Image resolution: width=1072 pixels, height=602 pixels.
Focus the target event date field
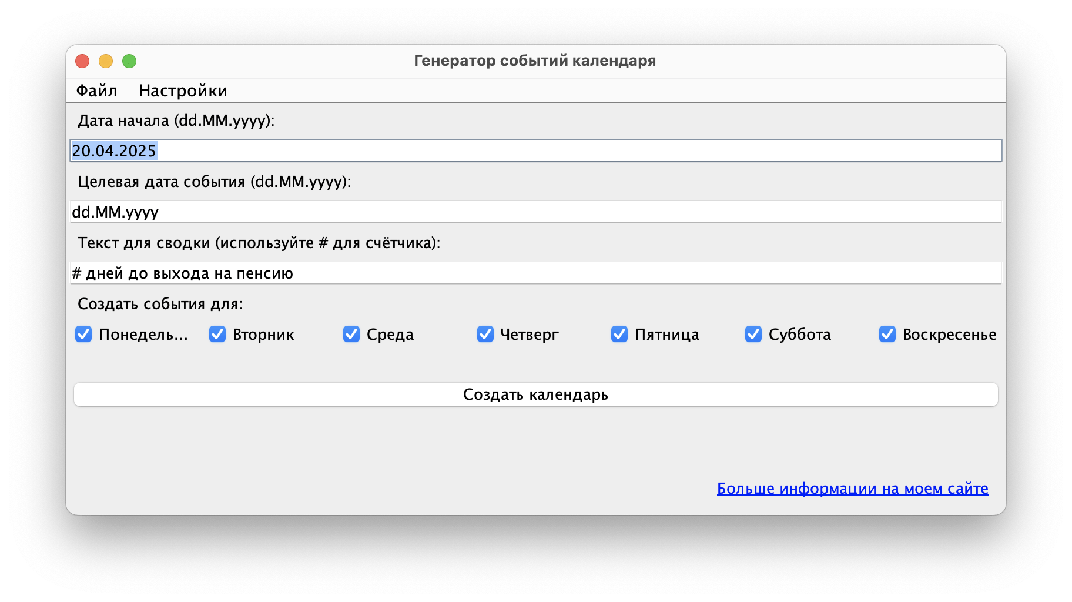[535, 212]
